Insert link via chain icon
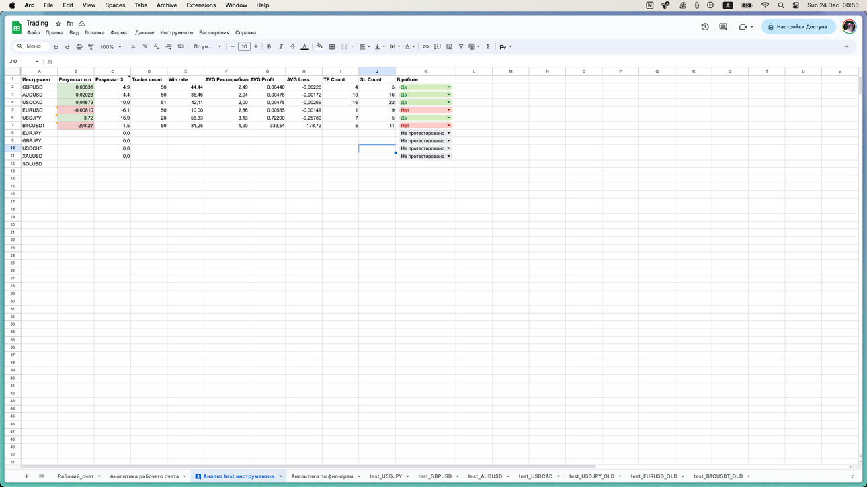 click(425, 47)
